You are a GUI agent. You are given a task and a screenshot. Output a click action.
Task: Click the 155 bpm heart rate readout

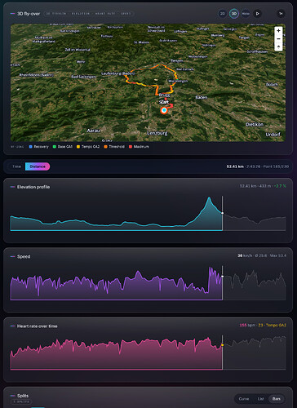pos(247,325)
